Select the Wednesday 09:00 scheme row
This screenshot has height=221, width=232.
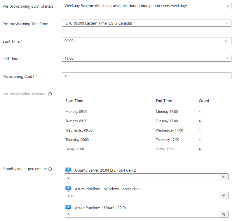tap(79, 130)
